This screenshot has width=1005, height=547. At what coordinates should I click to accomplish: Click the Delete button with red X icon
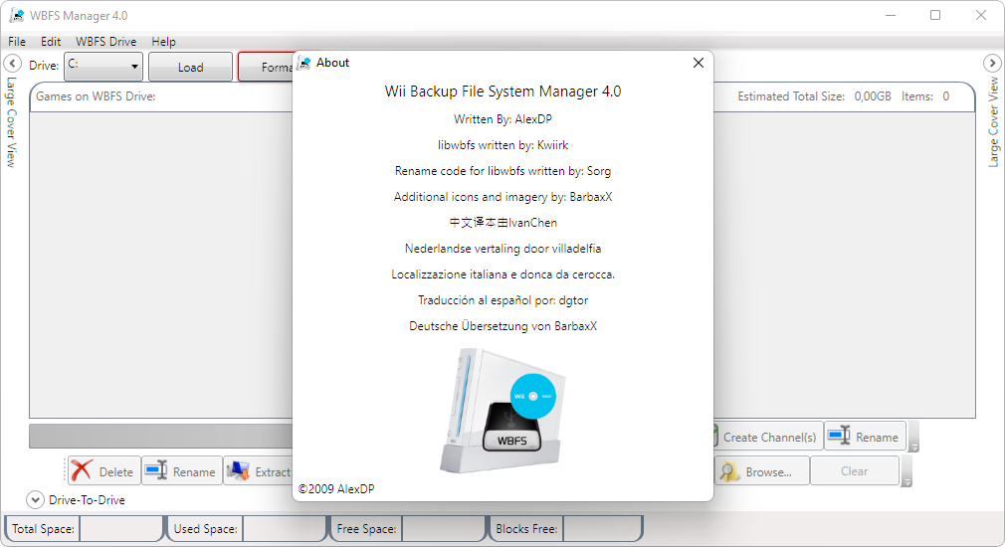pyautogui.click(x=102, y=471)
